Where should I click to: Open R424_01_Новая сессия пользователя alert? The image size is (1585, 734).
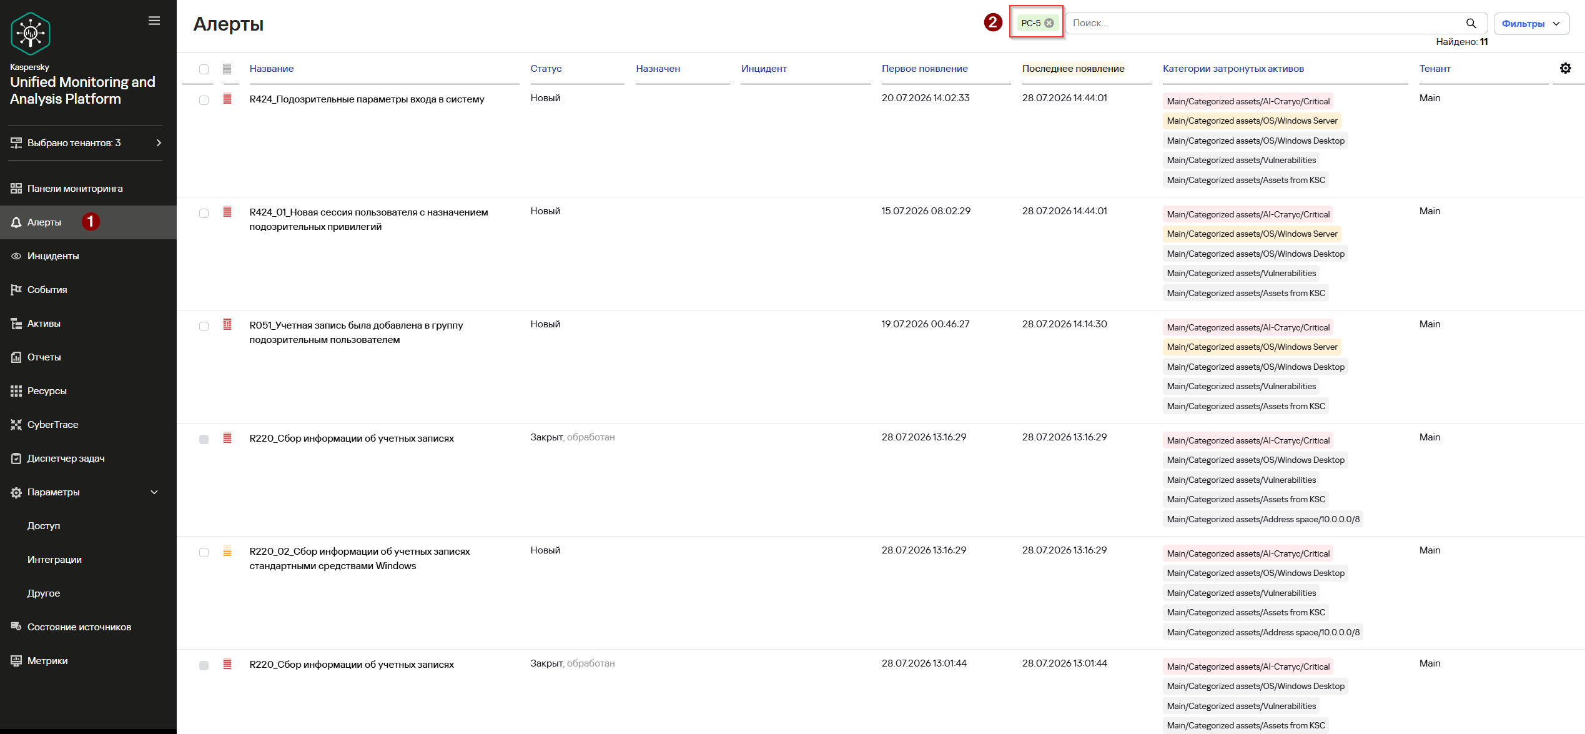tap(368, 219)
